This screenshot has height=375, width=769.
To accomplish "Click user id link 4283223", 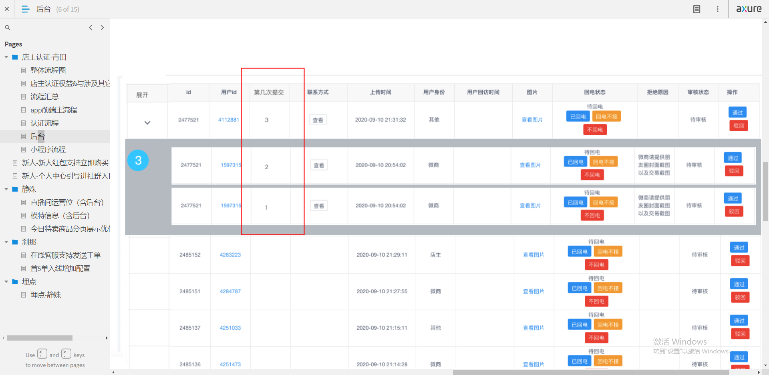I will (230, 255).
